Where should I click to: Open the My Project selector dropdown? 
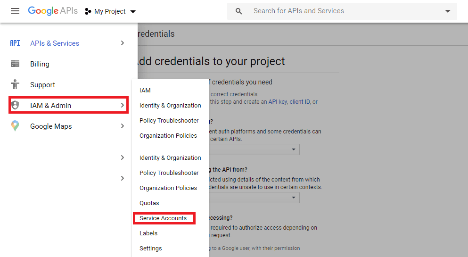pyautogui.click(x=110, y=11)
